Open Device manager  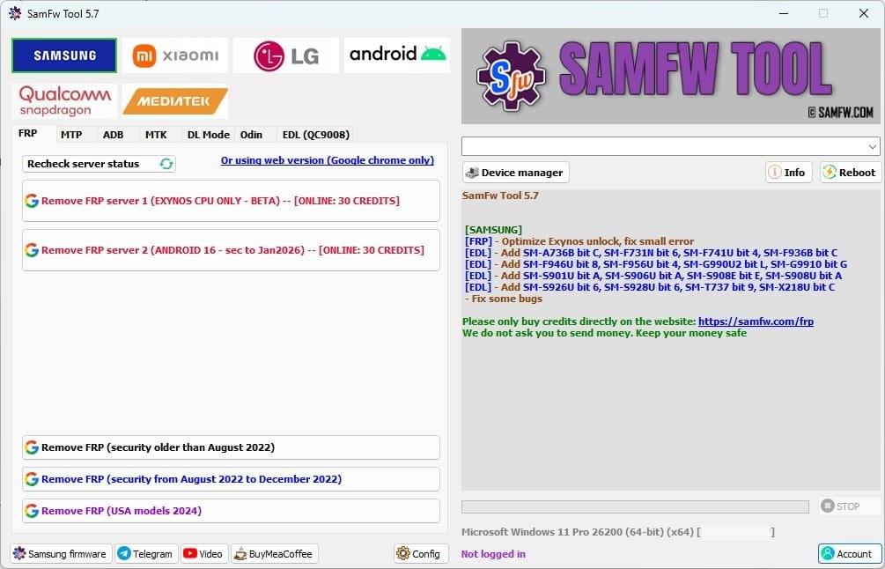coord(515,173)
